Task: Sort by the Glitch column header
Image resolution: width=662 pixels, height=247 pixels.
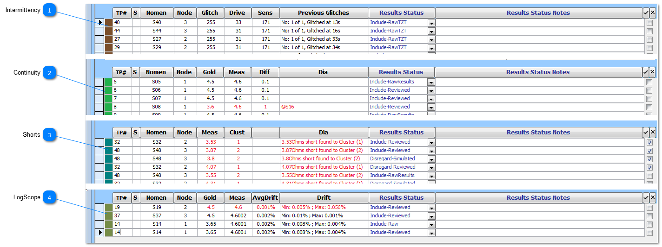Action: 210,13
